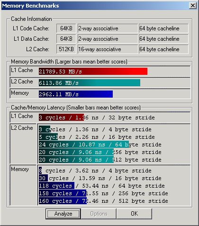Select '118 cycles / 53.44 ns / 64 byte stride'
Screen dimensions: 199x226
102,186
